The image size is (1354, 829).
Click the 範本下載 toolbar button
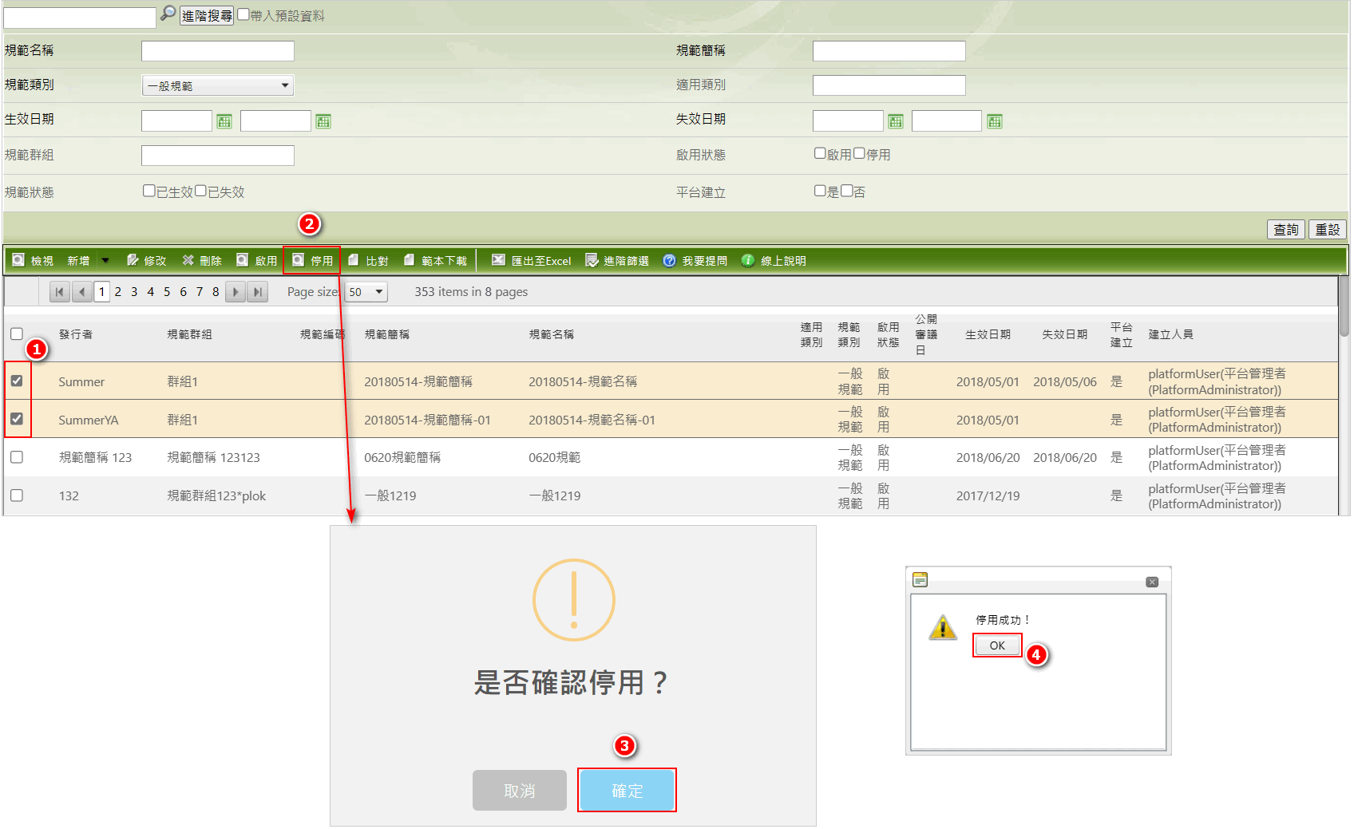click(x=435, y=261)
